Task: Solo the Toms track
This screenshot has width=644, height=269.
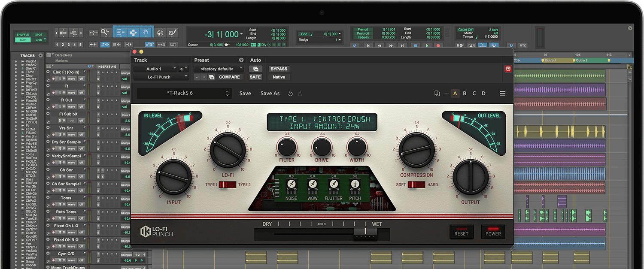Action: click(x=60, y=204)
